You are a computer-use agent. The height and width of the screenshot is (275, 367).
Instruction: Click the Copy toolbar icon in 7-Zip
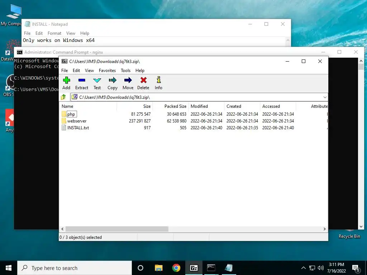click(113, 80)
